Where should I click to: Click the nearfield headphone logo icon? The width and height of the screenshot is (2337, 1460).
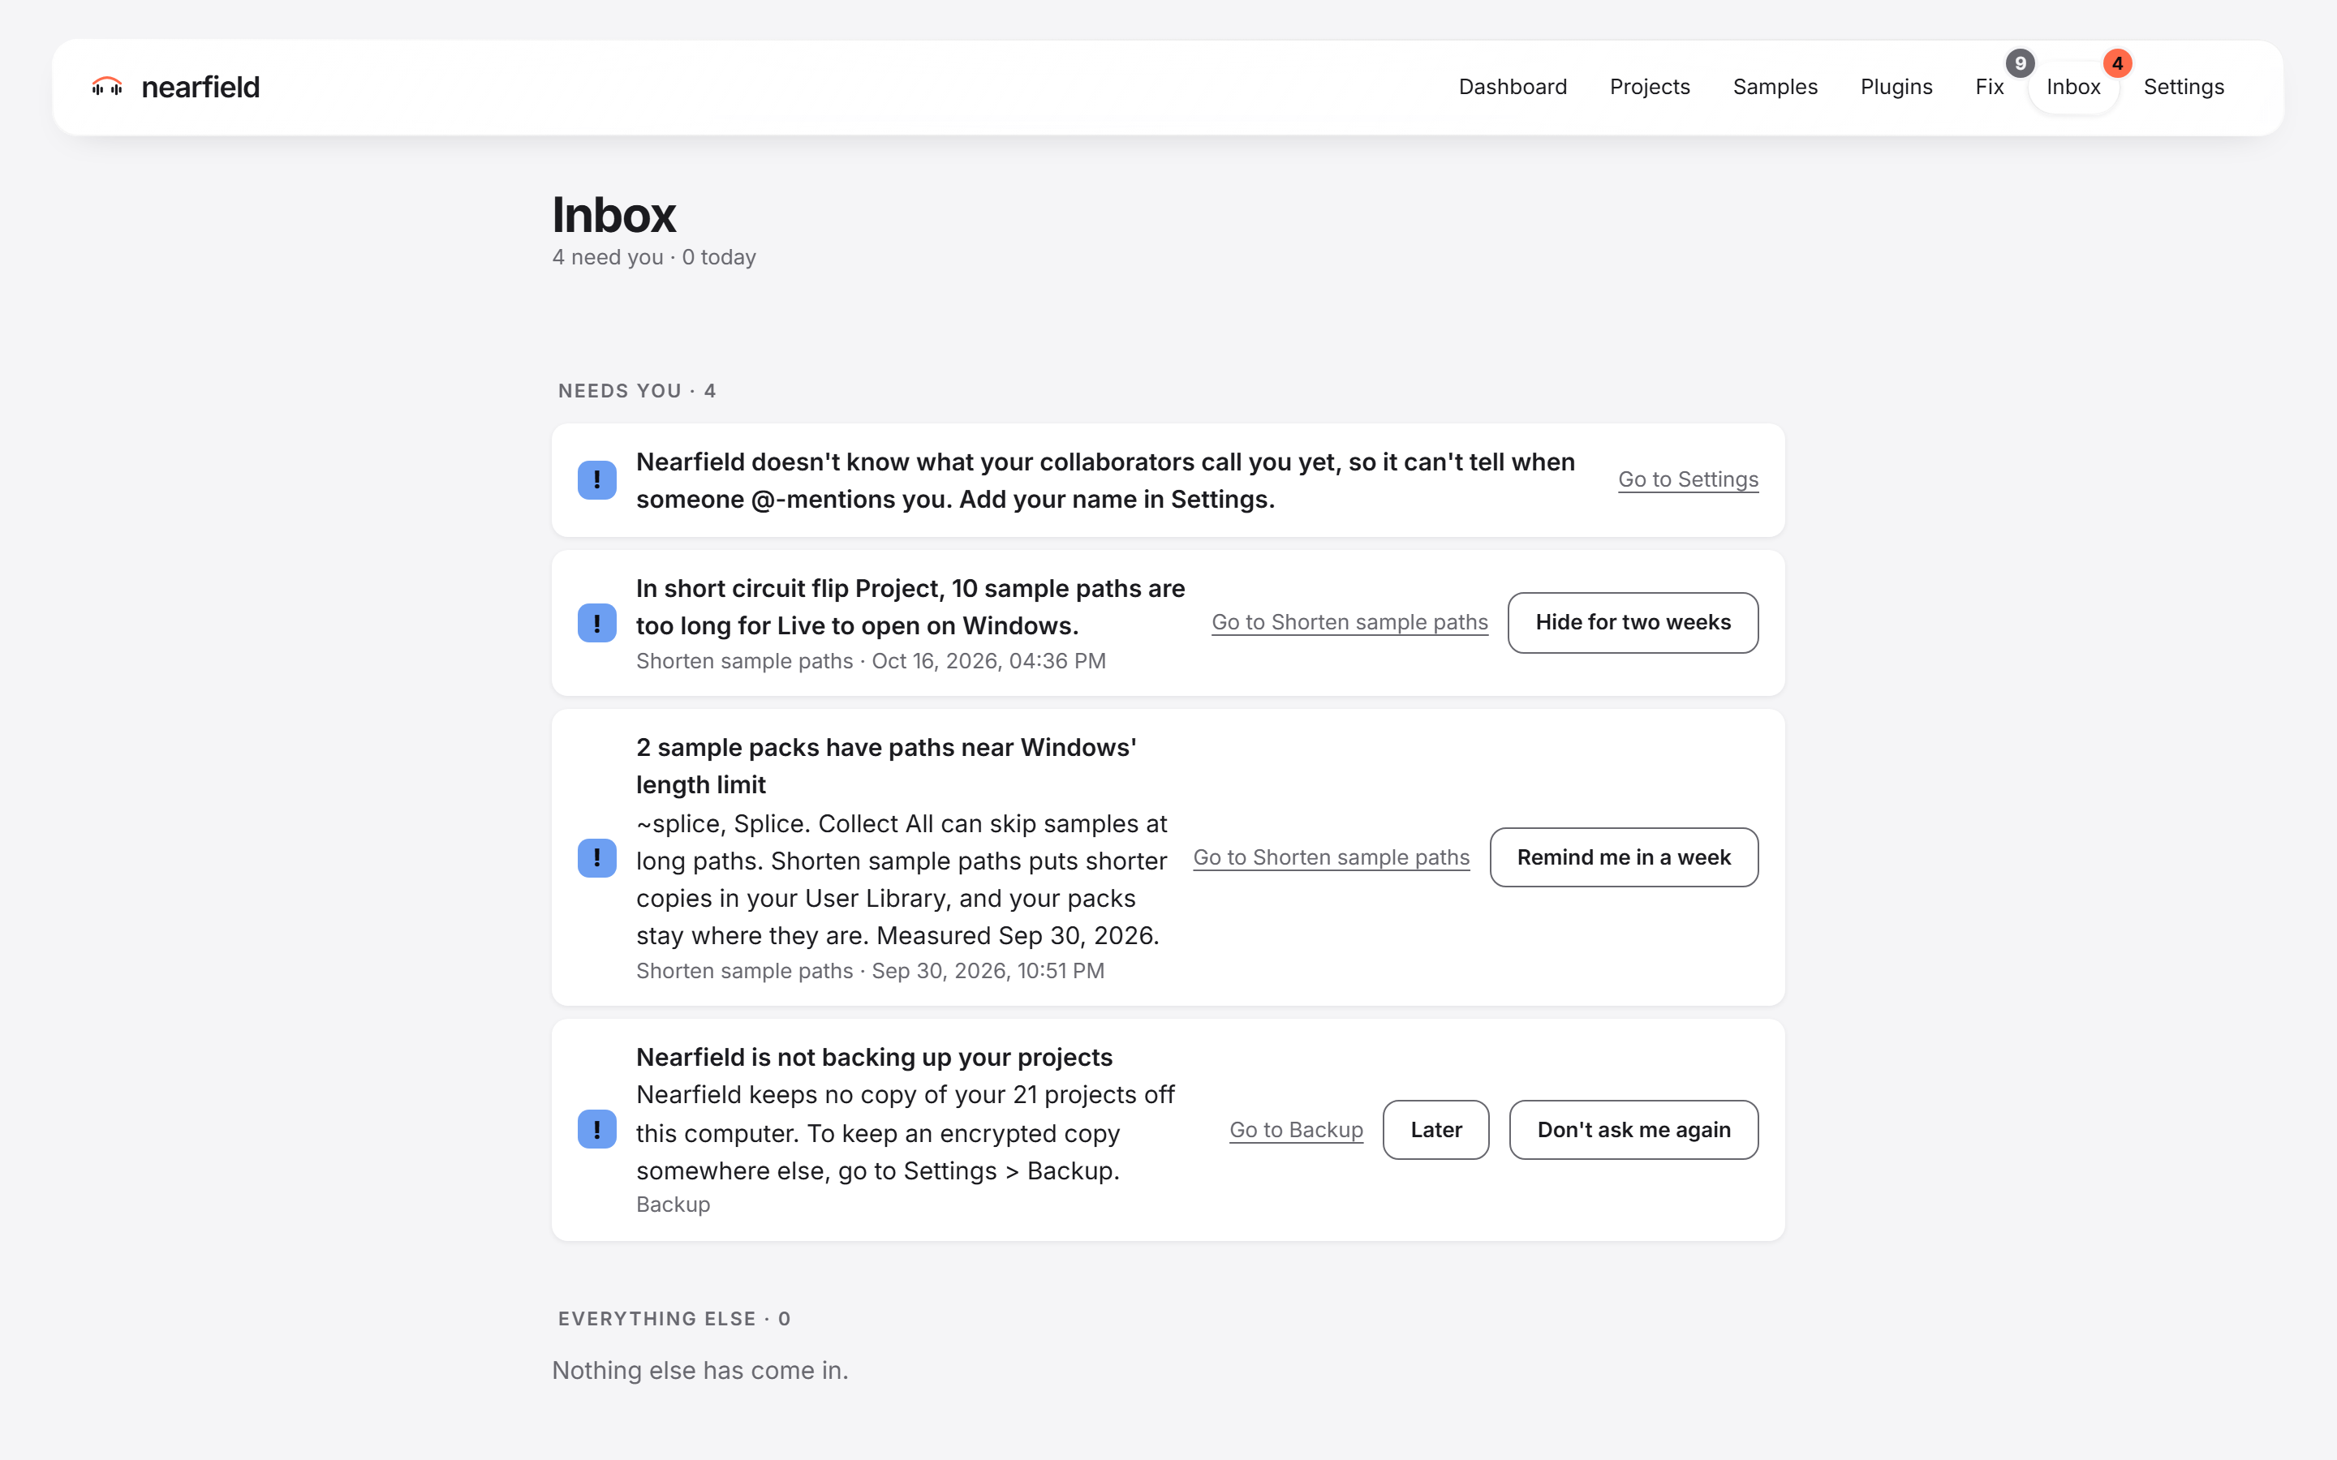click(x=107, y=87)
